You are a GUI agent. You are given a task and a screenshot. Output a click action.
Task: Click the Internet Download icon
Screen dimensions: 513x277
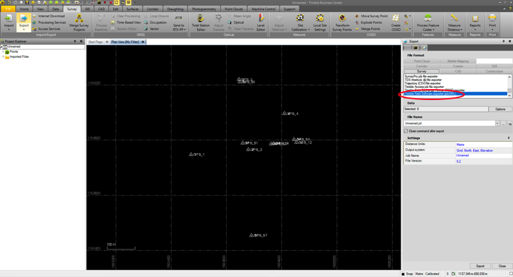tap(35, 16)
